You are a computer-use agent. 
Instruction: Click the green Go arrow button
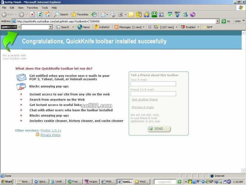[x=226, y=21]
